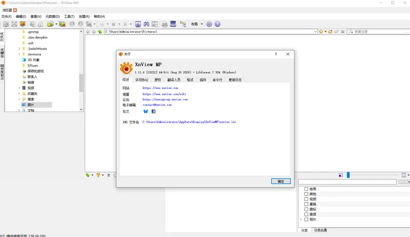Check the 音频 category checkbox
The image size is (410, 237).
(x=306, y=214)
